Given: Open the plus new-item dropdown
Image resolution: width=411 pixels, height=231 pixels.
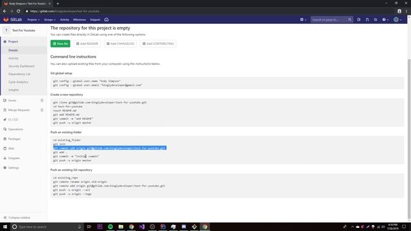Looking at the screenshot, I should 303,20.
